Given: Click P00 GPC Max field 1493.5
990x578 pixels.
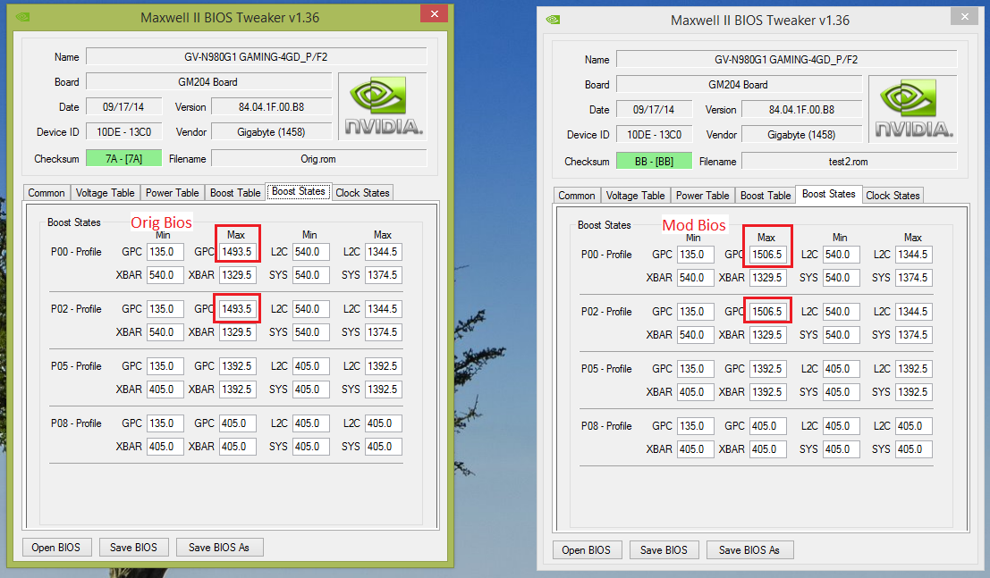Looking at the screenshot, I should click(x=237, y=252).
